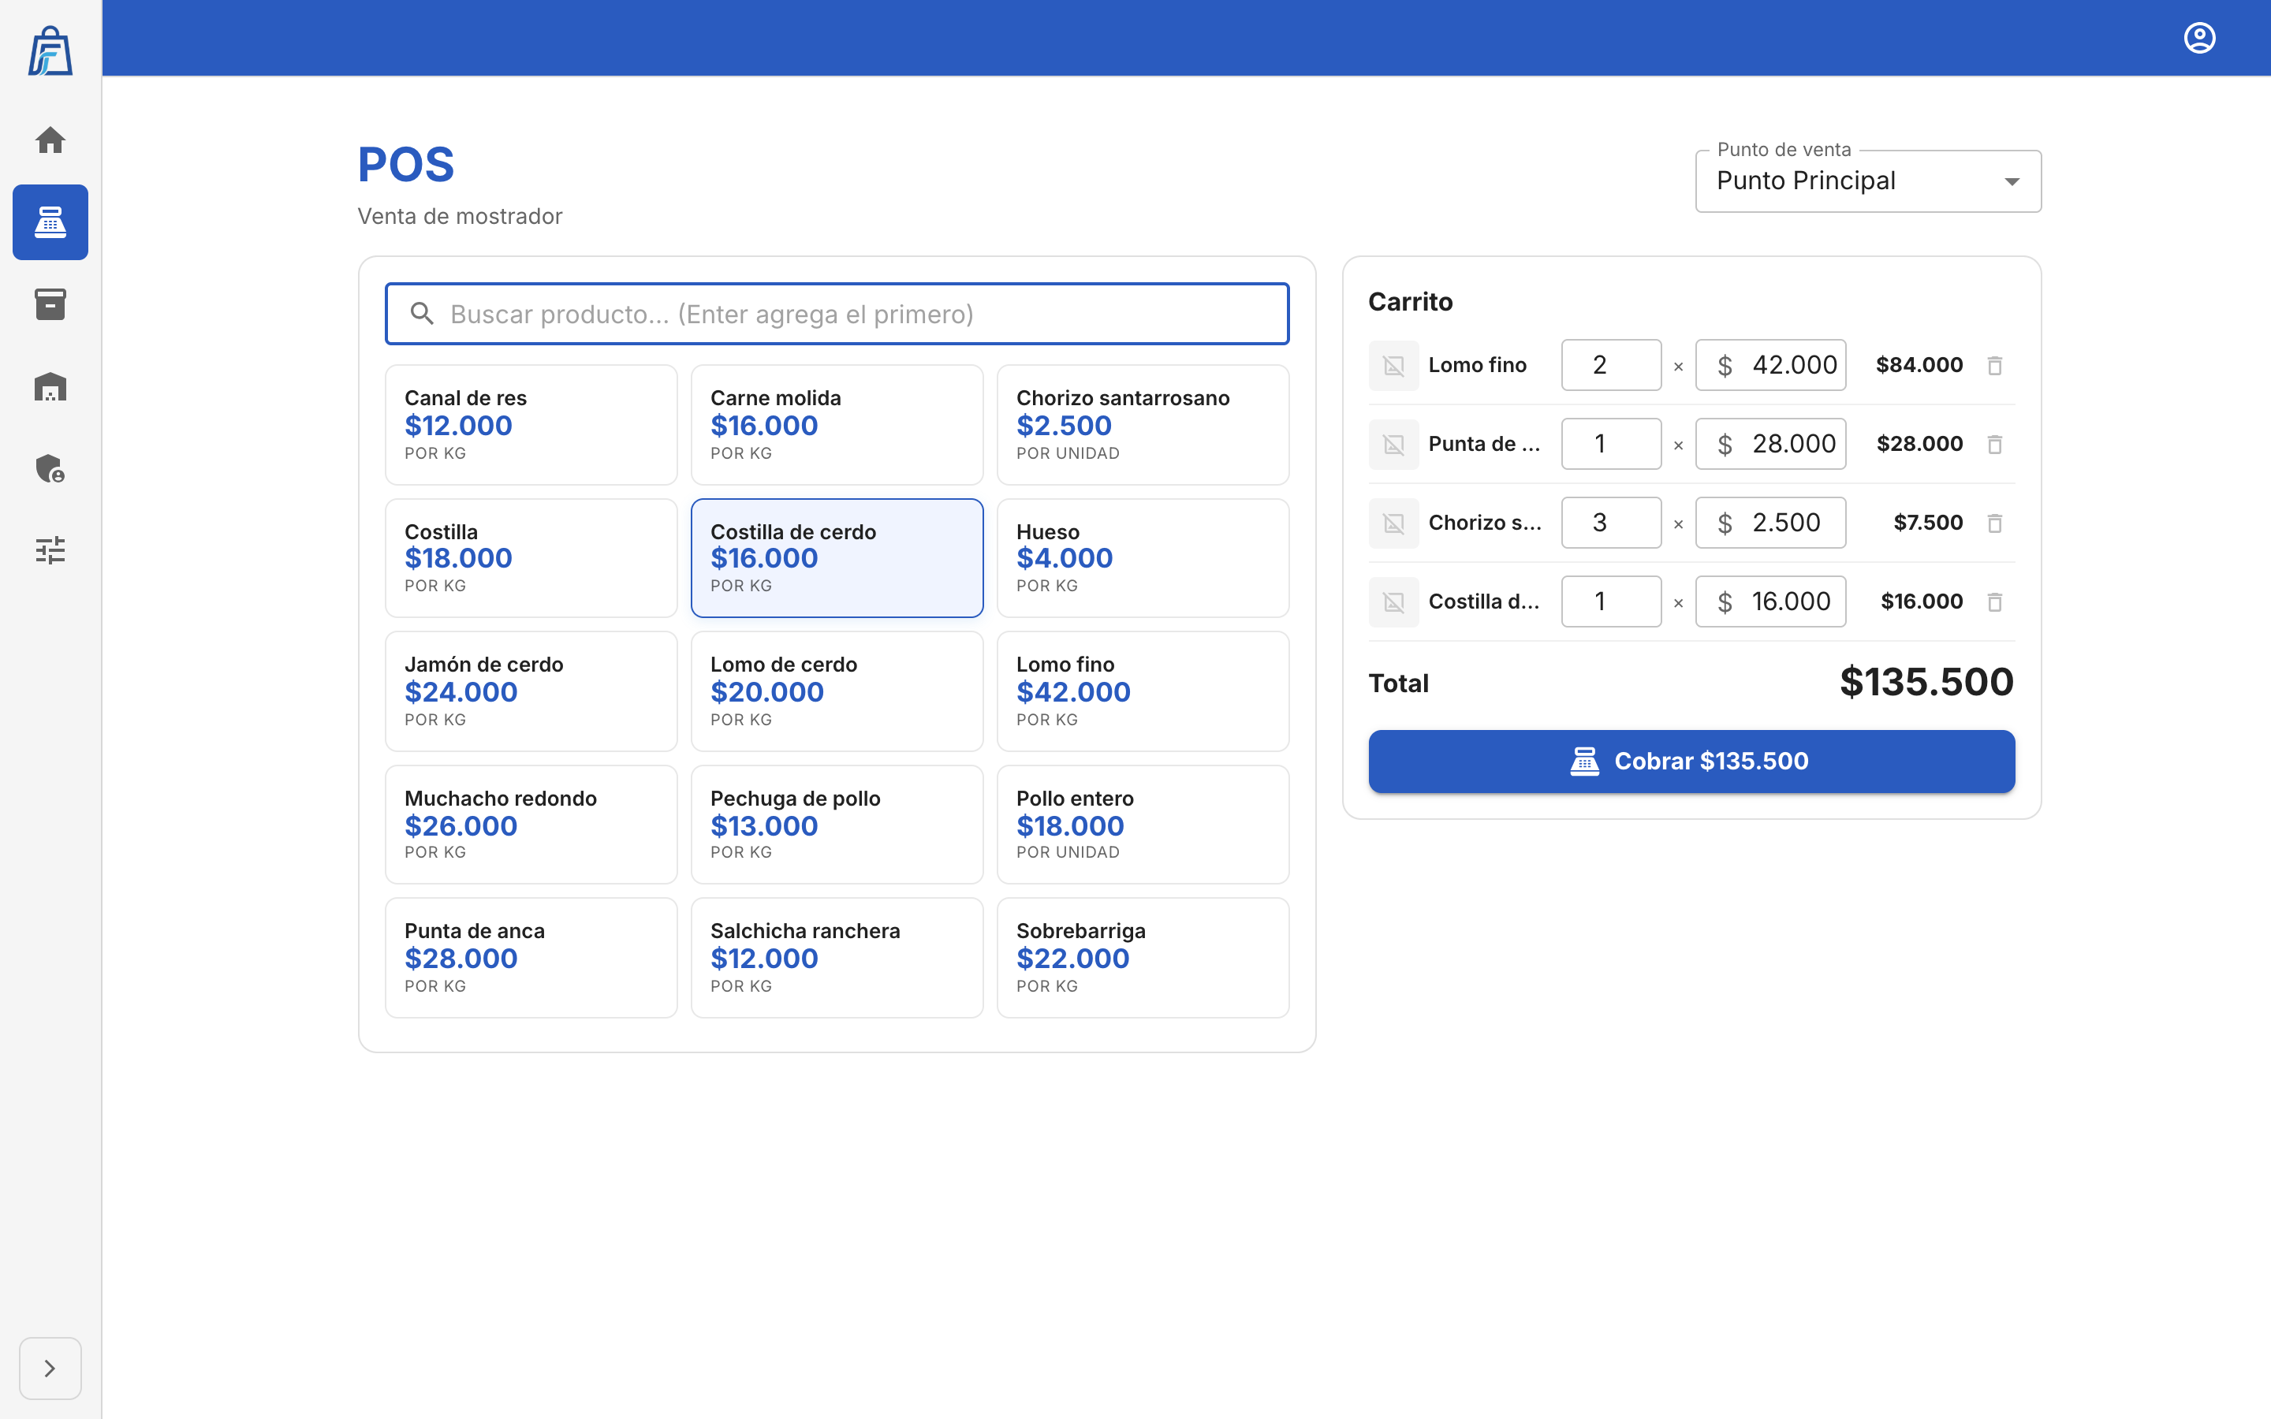The image size is (2271, 1419).
Task: Open the security shield user icon
Action: (50, 468)
